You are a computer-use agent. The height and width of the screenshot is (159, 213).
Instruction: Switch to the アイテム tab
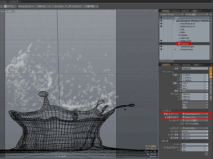[166, 11]
